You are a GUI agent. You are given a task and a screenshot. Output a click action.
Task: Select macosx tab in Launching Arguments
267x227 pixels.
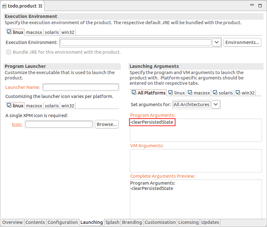(x=199, y=93)
